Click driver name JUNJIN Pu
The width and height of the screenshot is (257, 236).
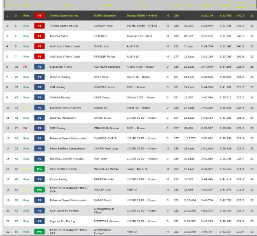(100, 108)
